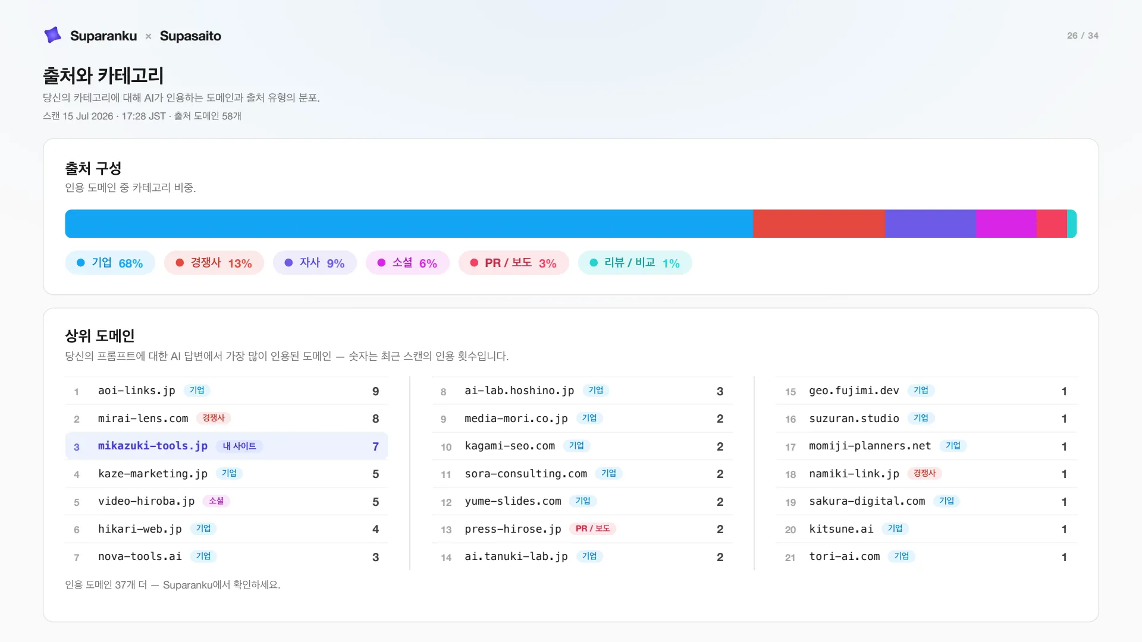The image size is (1142, 642).
Task: Click the Supasaito brand name
Action: pos(190,36)
